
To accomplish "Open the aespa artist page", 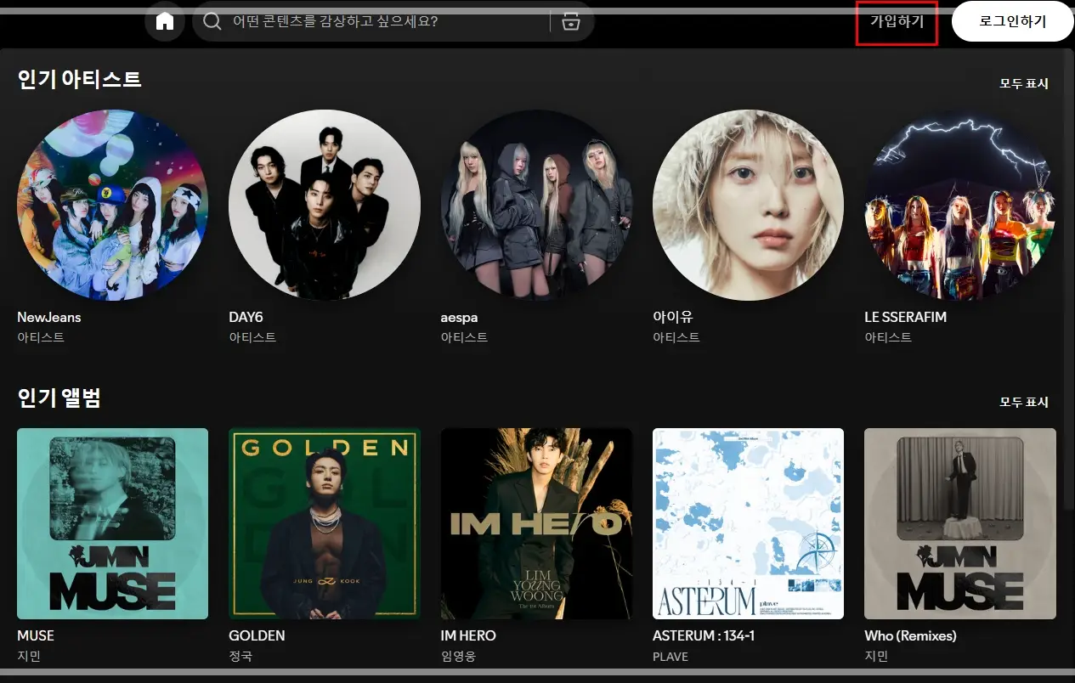I will tap(536, 206).
